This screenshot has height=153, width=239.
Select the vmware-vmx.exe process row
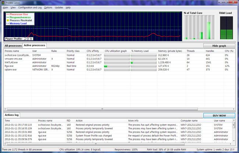click(119, 59)
